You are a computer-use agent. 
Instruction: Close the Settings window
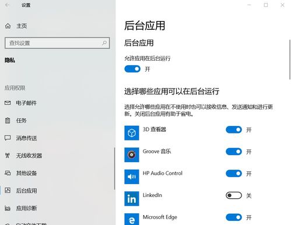282,5
